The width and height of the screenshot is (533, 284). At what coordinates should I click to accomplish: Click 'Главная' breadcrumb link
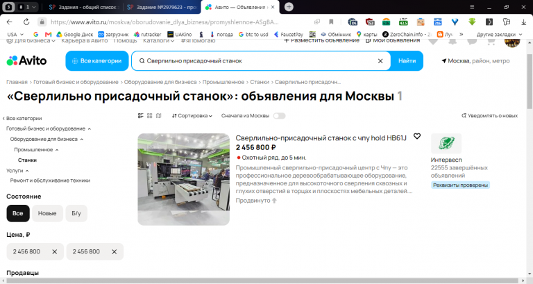pos(17,82)
